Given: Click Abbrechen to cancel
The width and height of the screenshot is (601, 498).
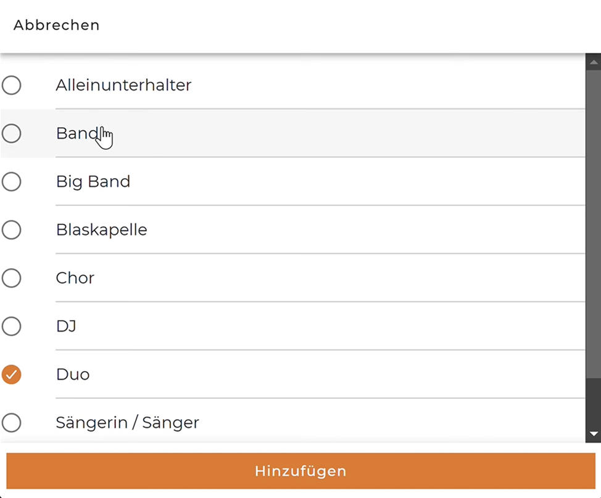Looking at the screenshot, I should tap(57, 25).
